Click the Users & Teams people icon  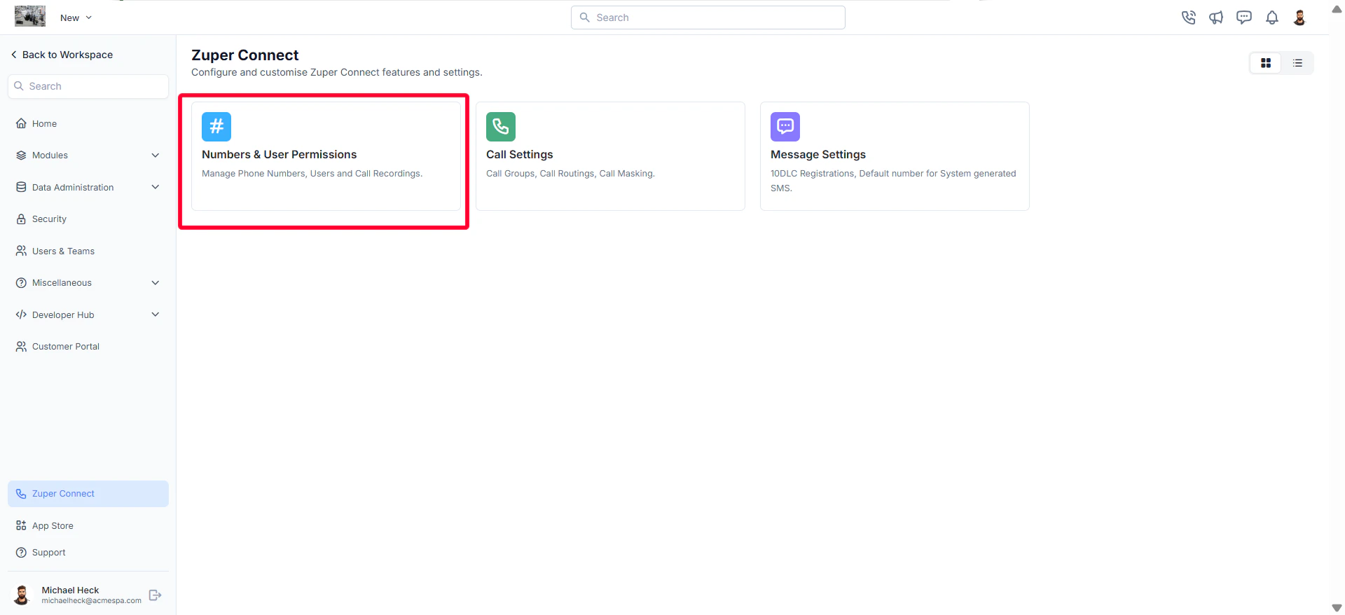coord(21,251)
